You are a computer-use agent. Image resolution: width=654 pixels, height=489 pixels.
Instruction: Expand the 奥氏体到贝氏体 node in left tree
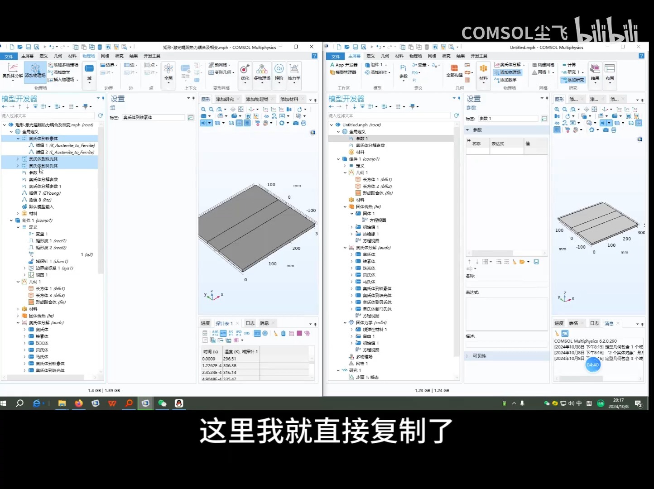tap(18, 166)
